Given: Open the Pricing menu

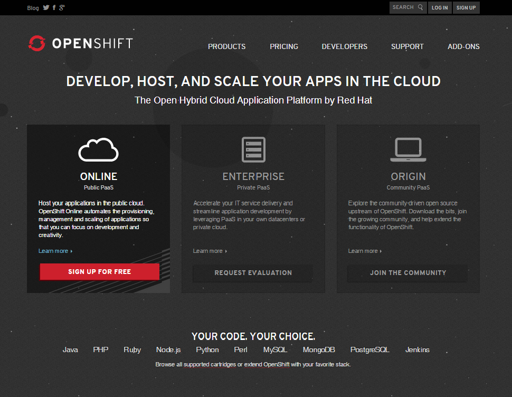Looking at the screenshot, I should 284,46.
